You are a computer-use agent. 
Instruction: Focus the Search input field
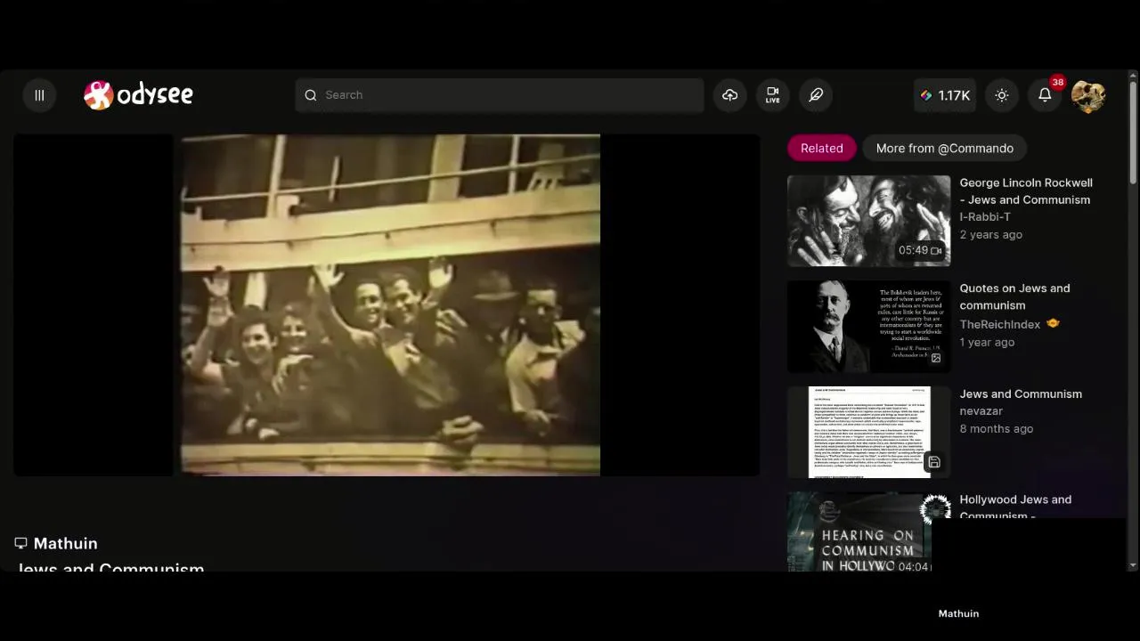tap(499, 95)
